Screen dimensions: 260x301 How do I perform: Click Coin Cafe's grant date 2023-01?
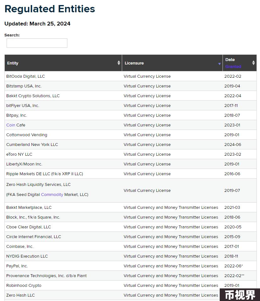(x=232, y=125)
